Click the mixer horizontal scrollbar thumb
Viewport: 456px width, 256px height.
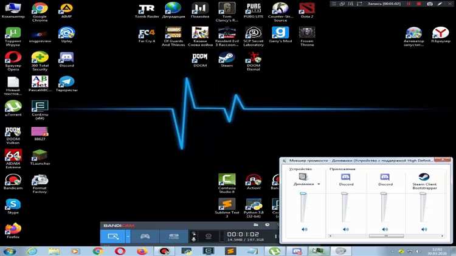386,236
